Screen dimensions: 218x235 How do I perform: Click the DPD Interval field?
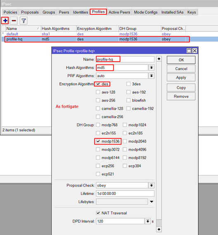120,221
